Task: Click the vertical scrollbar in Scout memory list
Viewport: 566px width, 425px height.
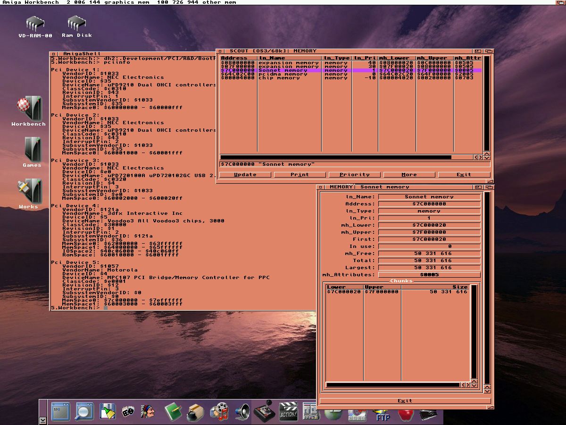Action: [x=487, y=103]
